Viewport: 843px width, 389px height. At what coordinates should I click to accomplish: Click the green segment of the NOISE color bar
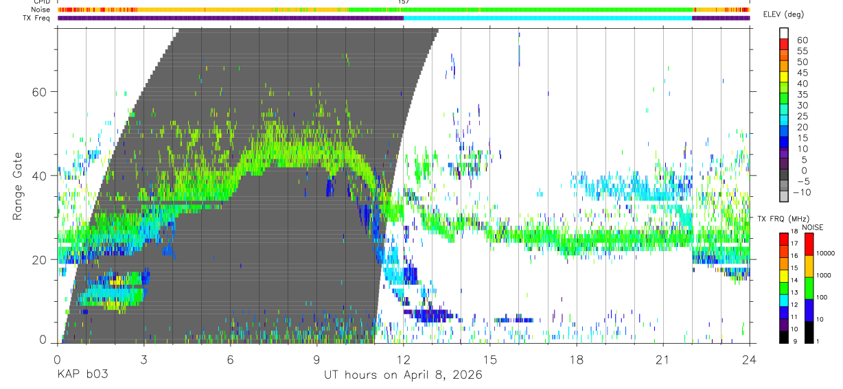(x=809, y=288)
